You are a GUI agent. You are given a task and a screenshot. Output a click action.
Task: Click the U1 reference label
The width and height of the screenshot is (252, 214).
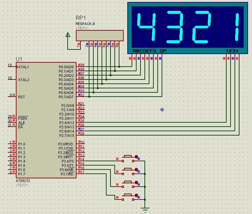click(19, 59)
